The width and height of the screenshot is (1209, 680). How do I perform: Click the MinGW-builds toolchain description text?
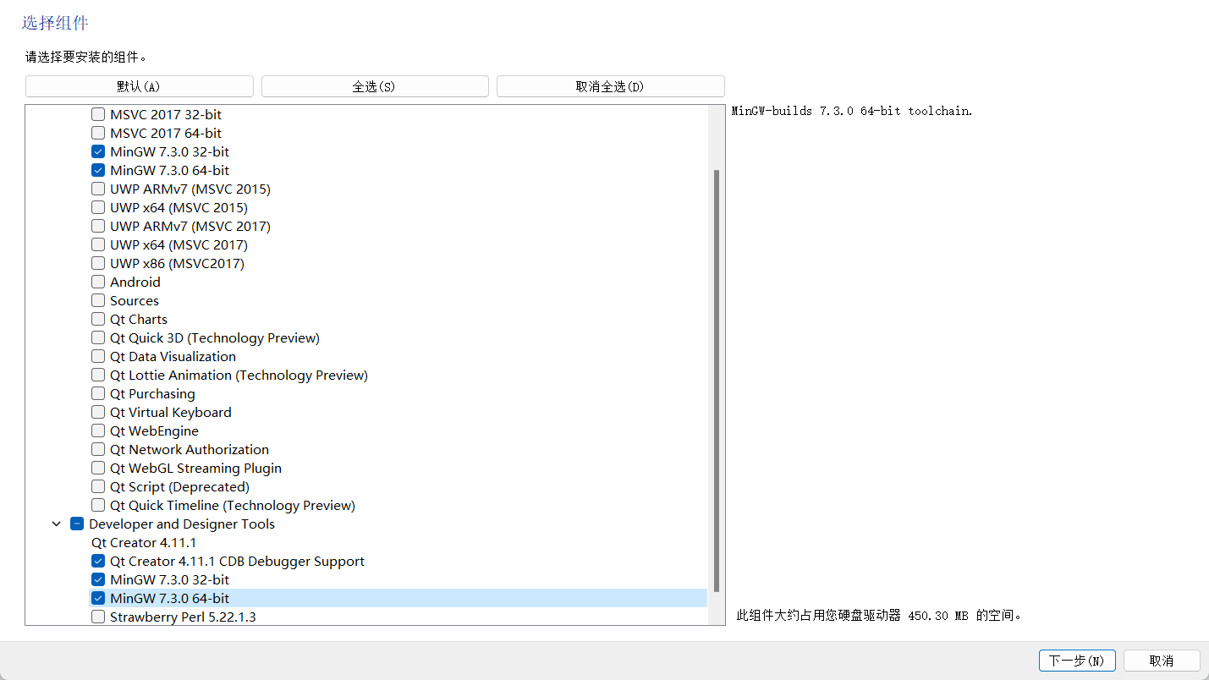click(x=852, y=111)
